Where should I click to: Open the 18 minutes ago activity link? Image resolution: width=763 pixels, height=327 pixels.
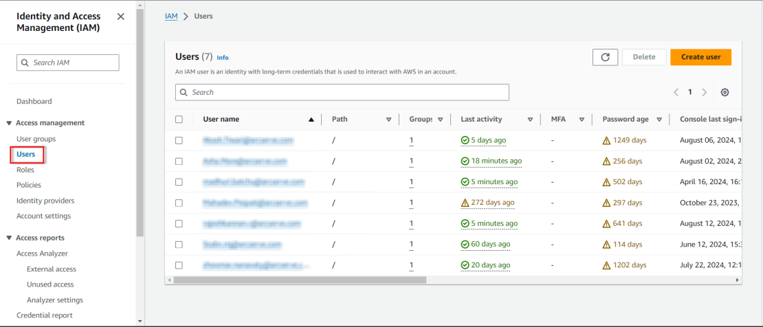click(491, 161)
